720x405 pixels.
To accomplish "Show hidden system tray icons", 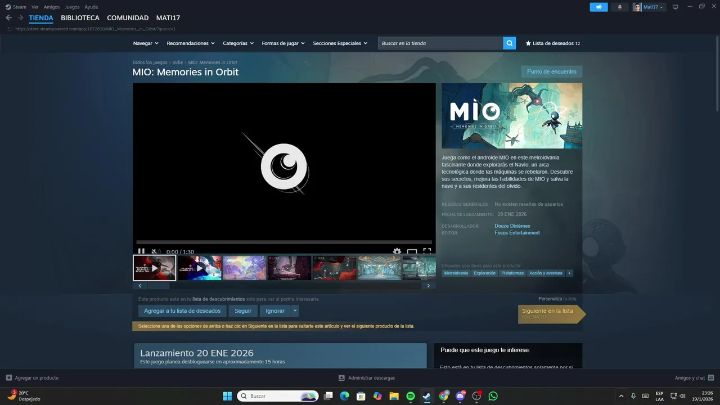I will click(x=621, y=396).
